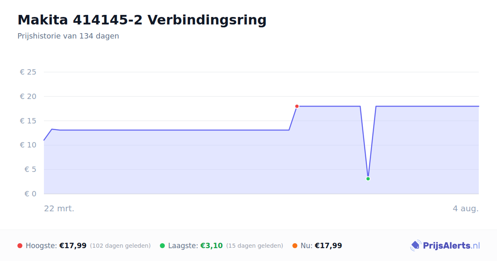
Task: Select the € 10 axis label
Action: 28,145
